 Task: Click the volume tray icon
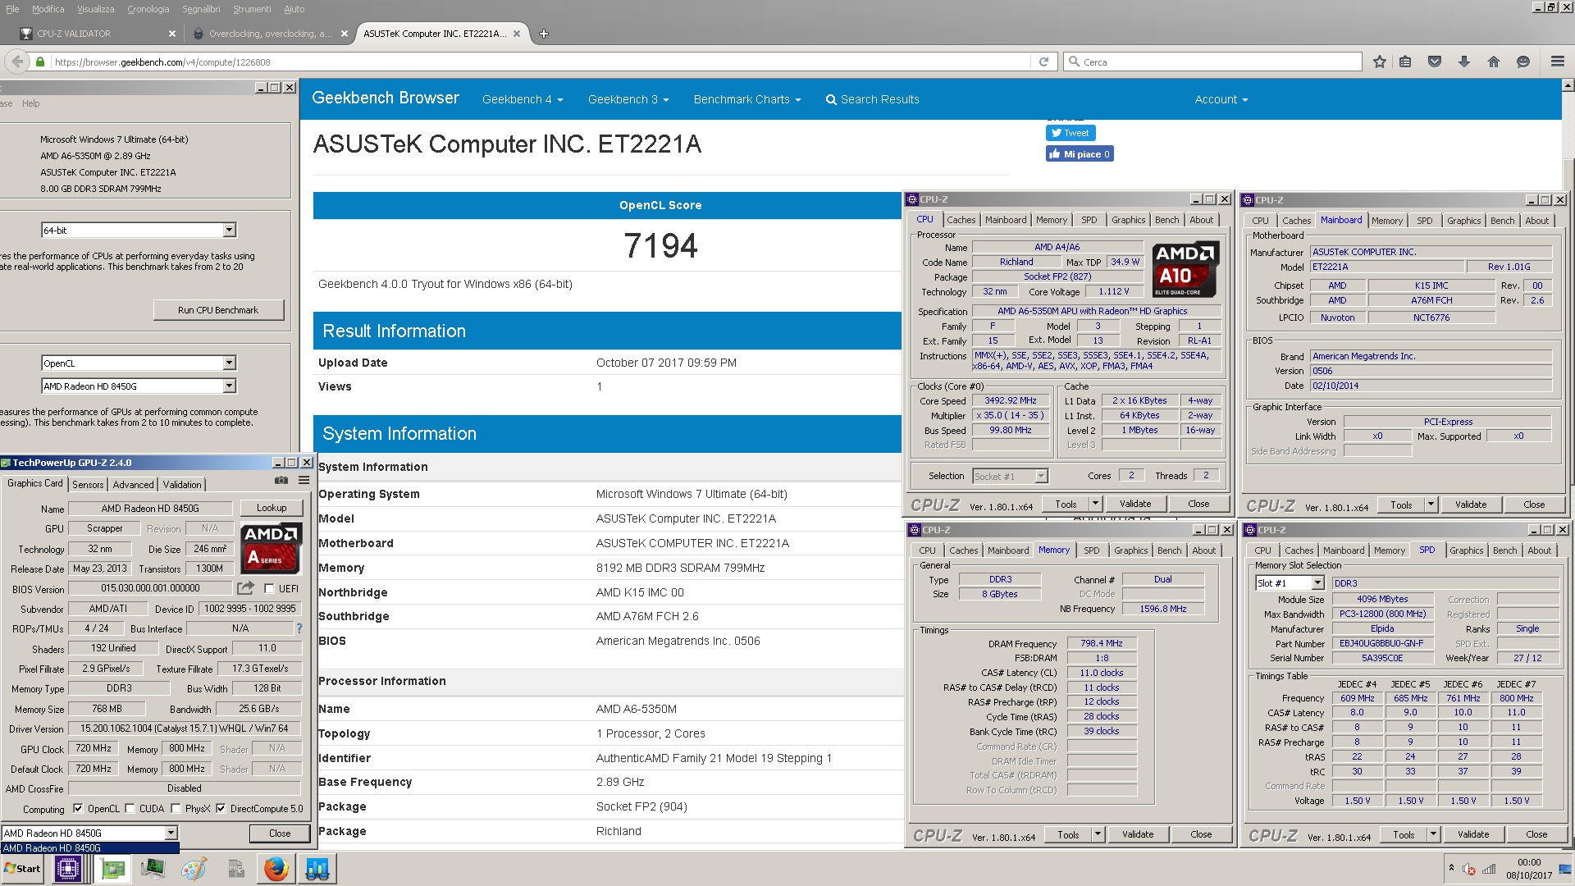1469,869
